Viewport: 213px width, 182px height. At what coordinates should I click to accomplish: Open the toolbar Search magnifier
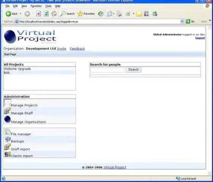pos(63,14)
